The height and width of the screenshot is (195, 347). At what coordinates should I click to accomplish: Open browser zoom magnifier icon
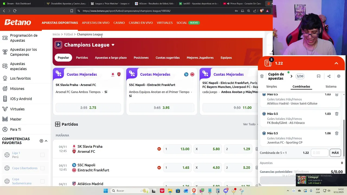coord(249,11)
